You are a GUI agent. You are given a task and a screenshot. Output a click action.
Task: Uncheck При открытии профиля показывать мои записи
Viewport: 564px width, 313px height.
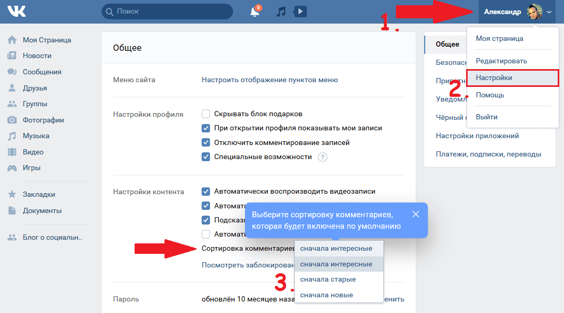pos(206,128)
